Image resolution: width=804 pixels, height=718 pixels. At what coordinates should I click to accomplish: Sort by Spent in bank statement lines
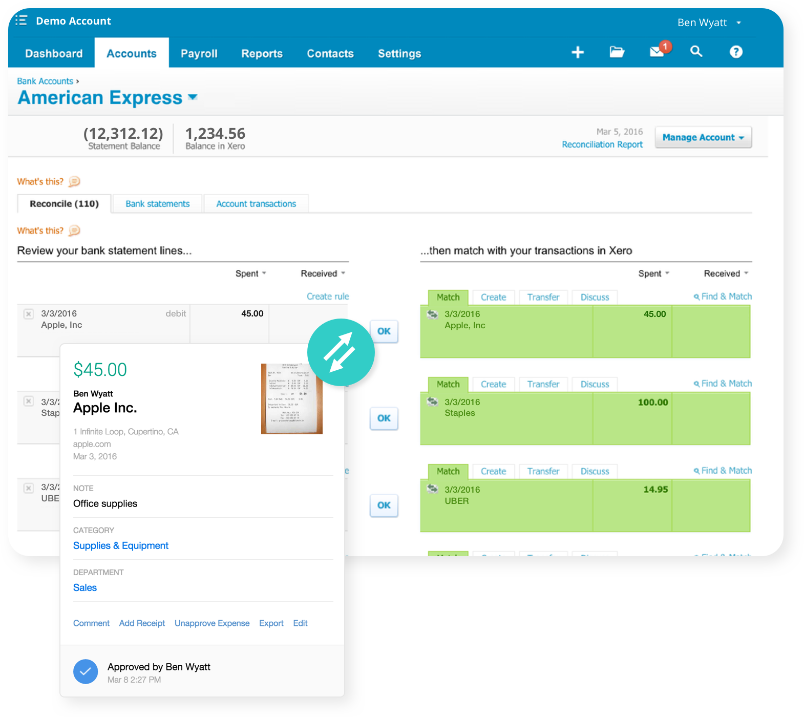(x=251, y=273)
